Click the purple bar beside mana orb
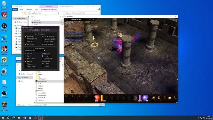 [x=140, y=98]
